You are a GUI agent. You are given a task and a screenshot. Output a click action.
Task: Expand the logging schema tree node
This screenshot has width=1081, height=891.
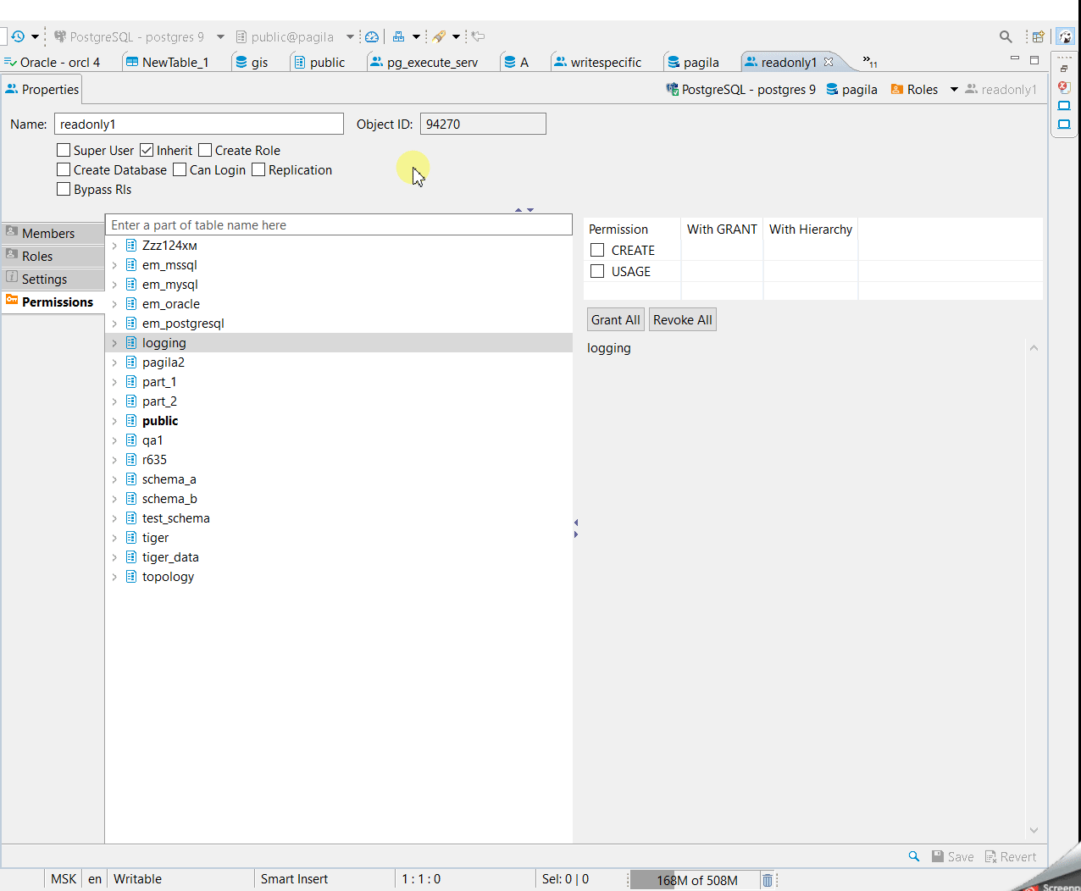(114, 342)
